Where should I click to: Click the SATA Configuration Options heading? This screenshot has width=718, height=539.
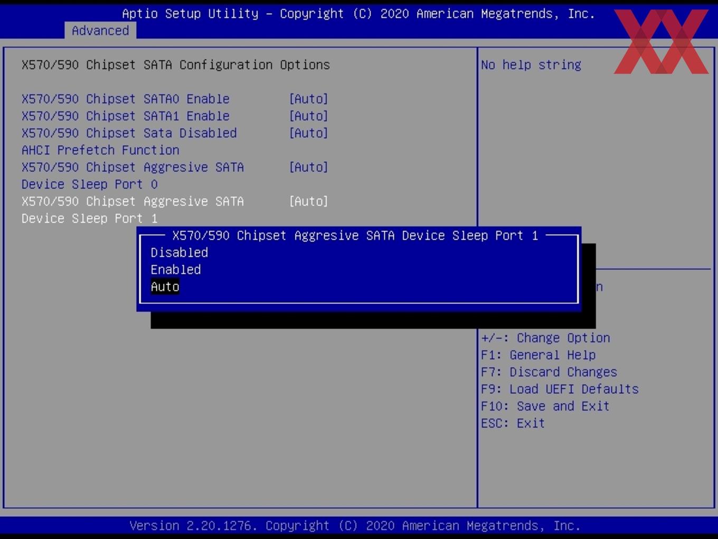176,64
